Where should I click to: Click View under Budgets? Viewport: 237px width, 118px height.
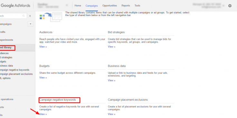coord(43,78)
